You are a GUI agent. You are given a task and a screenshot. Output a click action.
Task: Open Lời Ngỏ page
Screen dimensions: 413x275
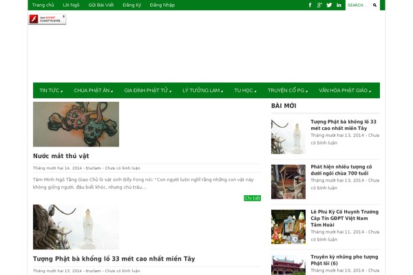(71, 5)
